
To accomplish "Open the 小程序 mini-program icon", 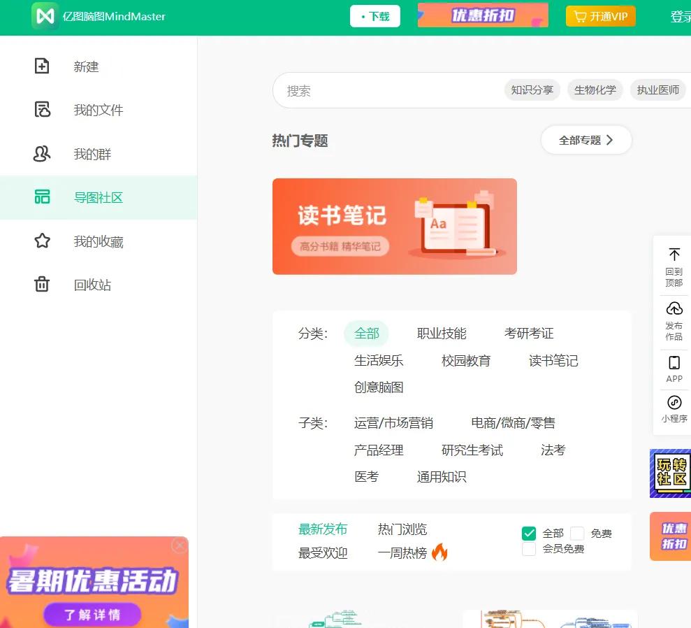I will pos(673,408).
